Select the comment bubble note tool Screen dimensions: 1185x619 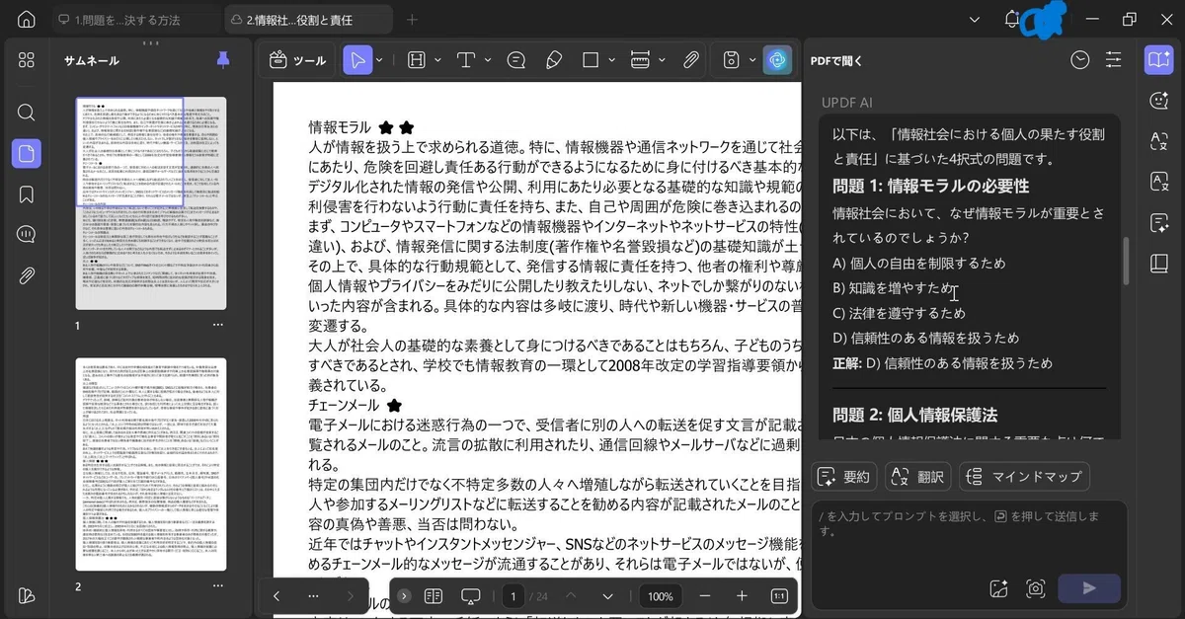click(x=515, y=60)
